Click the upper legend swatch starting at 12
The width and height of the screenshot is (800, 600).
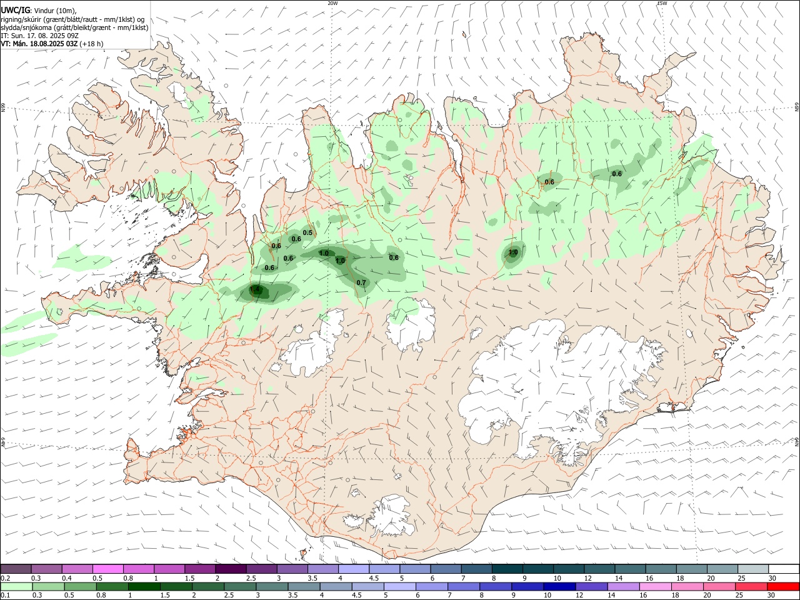pyautogui.click(x=599, y=569)
